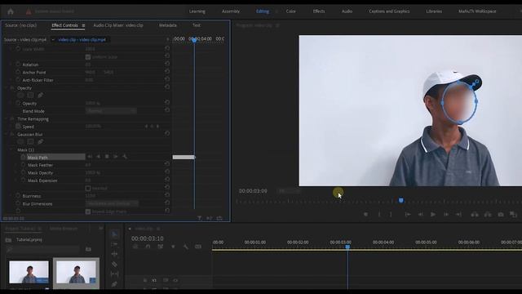Open the Home screen icon
Viewport: 522px width, 294px height.
[11, 11]
